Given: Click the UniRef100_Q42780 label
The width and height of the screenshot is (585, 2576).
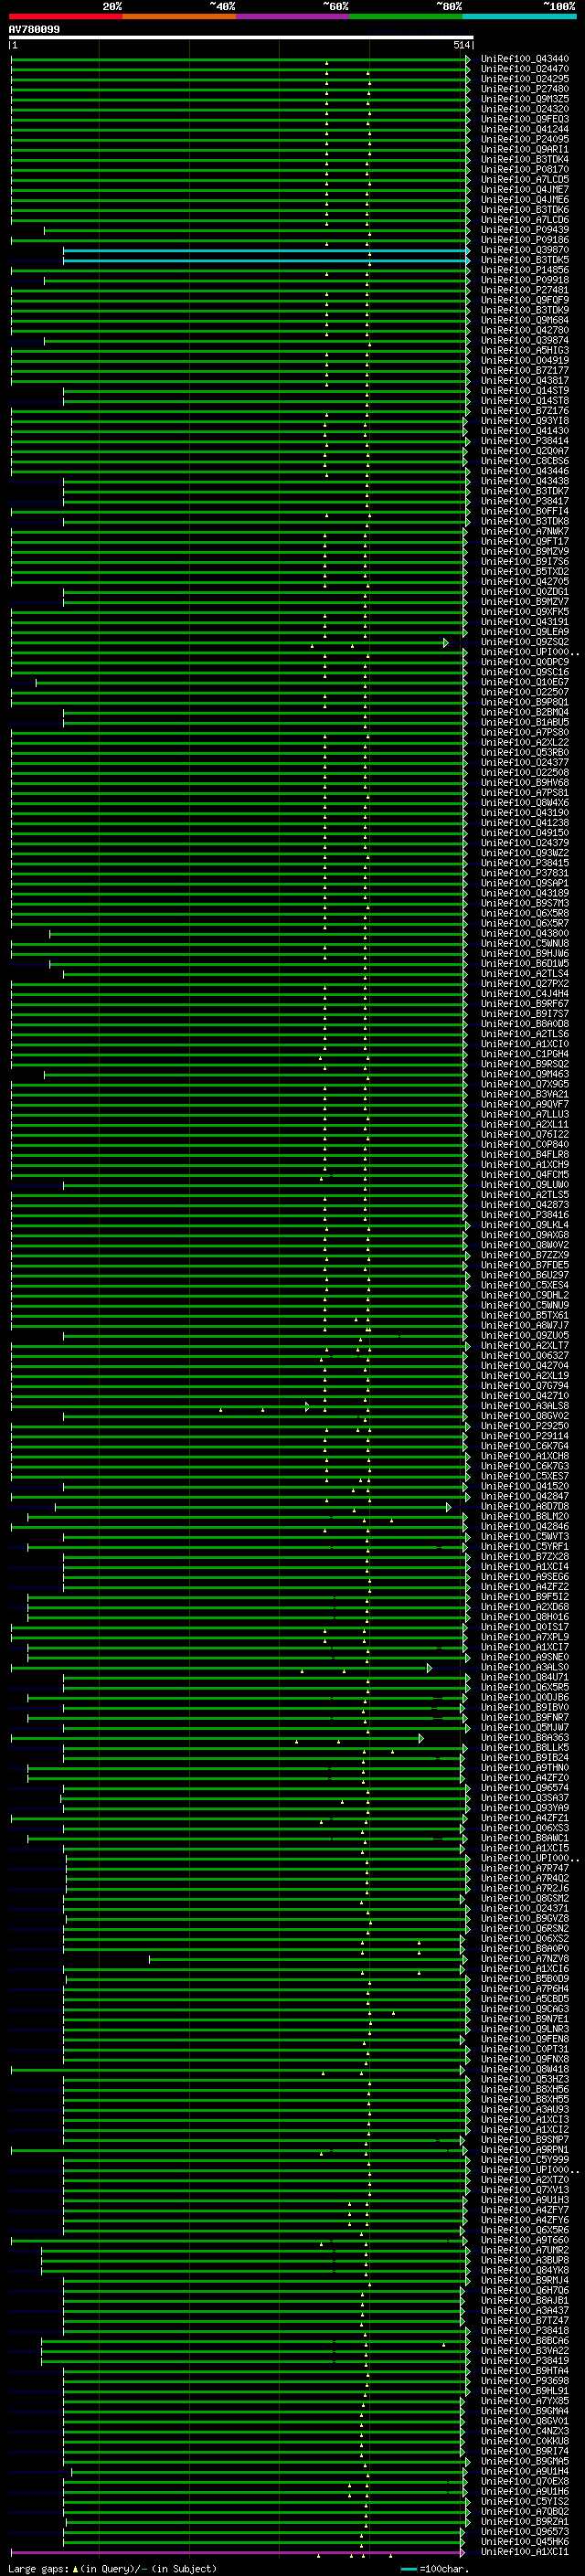Looking at the screenshot, I should (525, 330).
